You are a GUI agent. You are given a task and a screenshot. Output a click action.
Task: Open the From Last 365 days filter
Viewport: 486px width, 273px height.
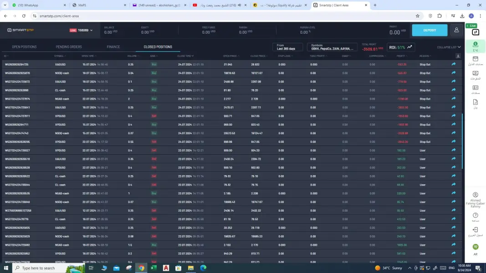tap(287, 47)
